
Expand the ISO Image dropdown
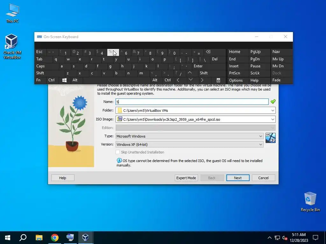pos(273,119)
